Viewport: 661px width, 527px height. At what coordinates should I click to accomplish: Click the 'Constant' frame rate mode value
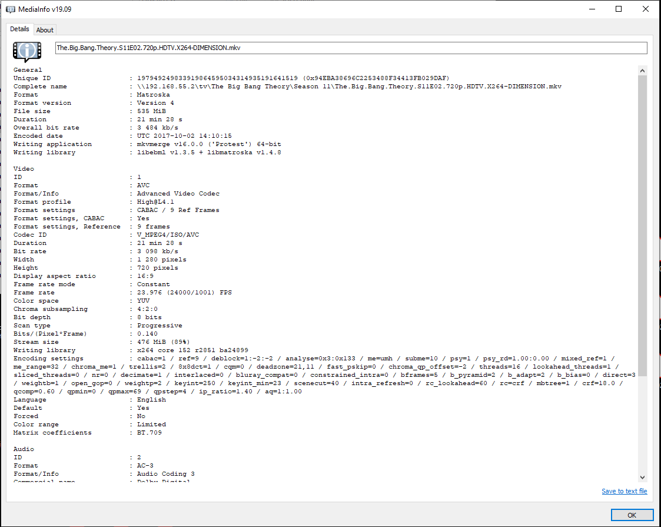[x=154, y=284]
